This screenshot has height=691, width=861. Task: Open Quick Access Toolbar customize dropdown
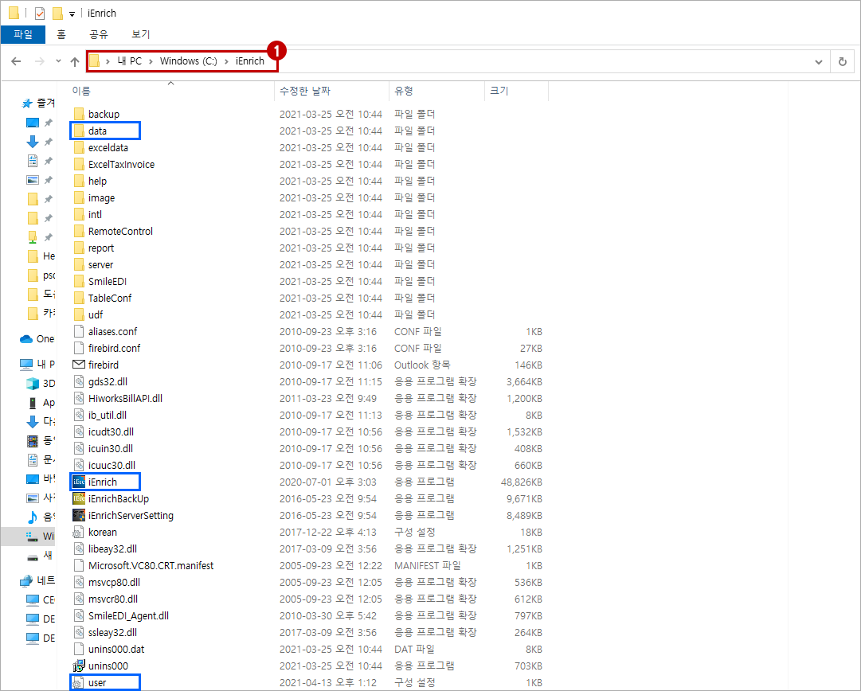coord(72,14)
